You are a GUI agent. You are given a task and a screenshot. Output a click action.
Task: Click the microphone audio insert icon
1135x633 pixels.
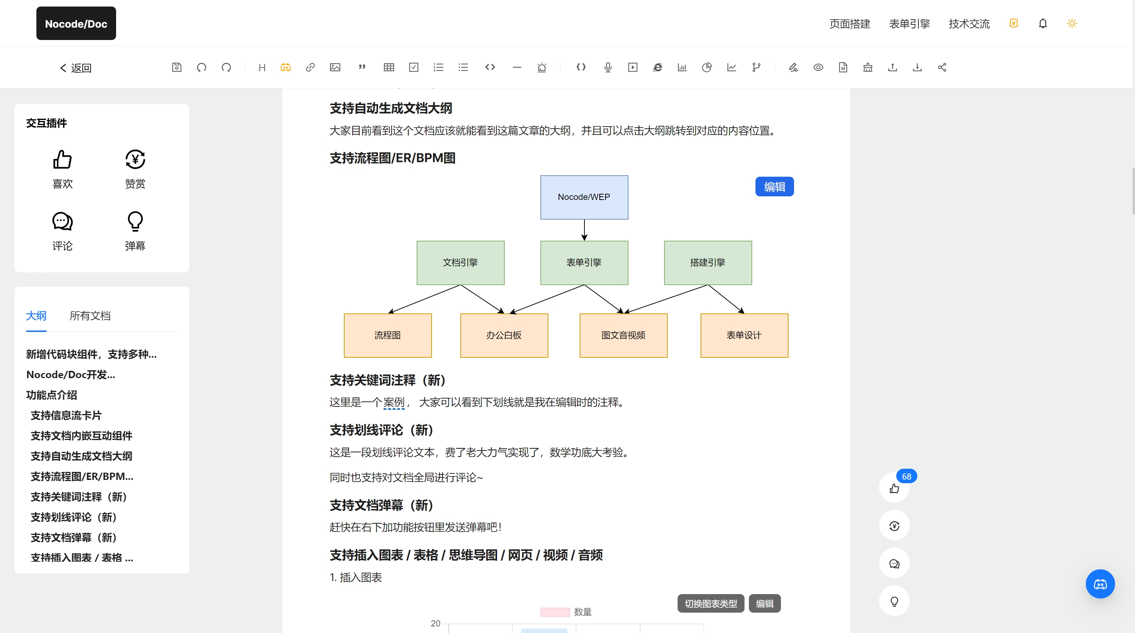[x=608, y=67]
